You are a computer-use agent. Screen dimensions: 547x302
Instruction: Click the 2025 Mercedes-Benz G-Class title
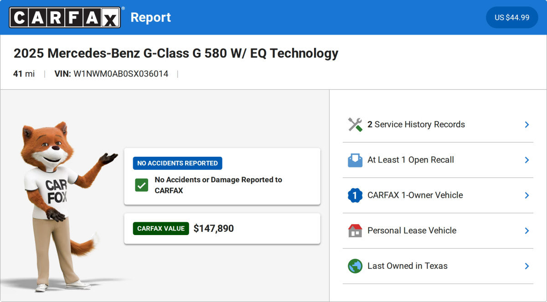(x=176, y=53)
